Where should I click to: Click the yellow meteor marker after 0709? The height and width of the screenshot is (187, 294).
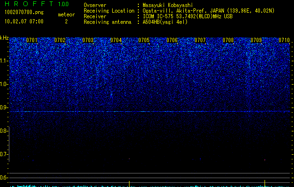click(265, 183)
